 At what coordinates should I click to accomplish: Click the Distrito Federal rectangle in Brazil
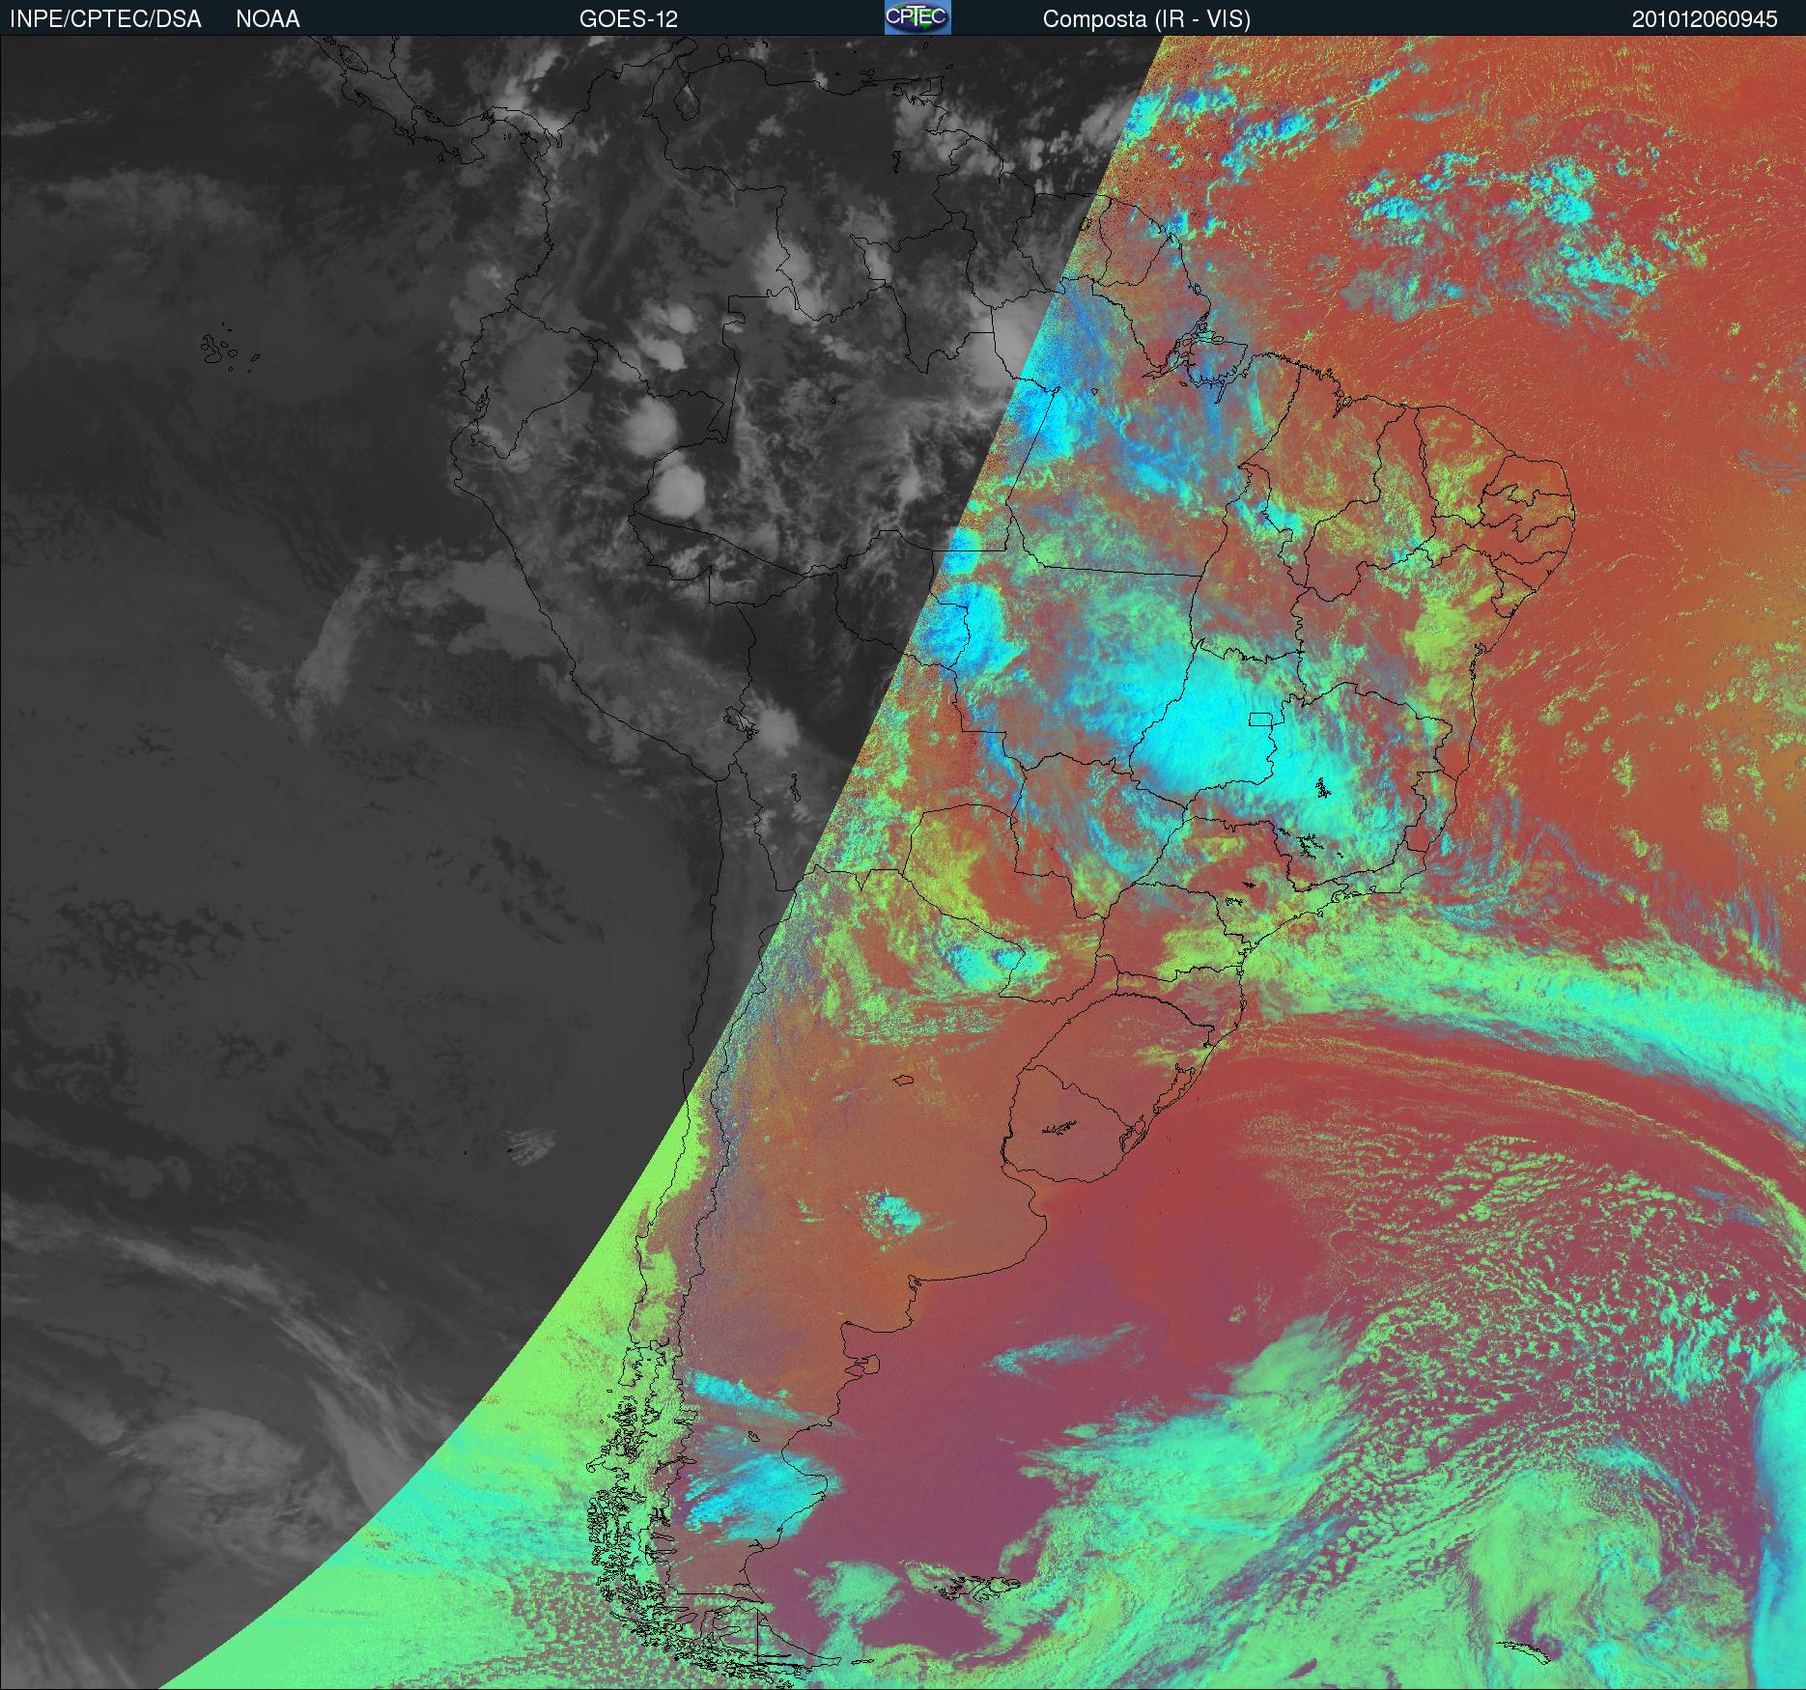(1261, 718)
